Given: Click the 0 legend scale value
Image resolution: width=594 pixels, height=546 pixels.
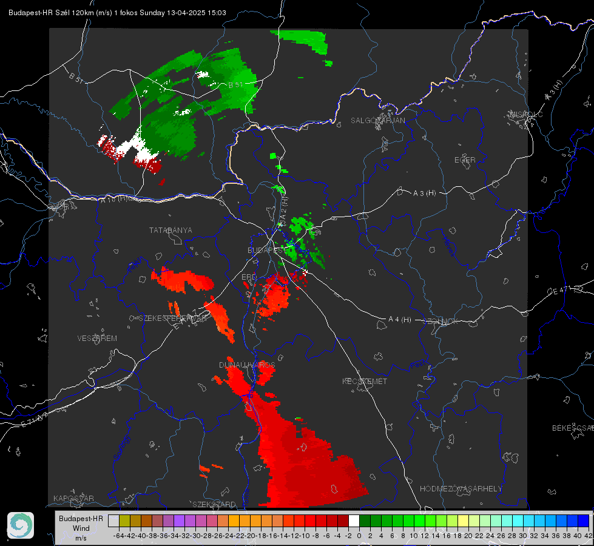Looking at the screenshot, I should [359, 536].
